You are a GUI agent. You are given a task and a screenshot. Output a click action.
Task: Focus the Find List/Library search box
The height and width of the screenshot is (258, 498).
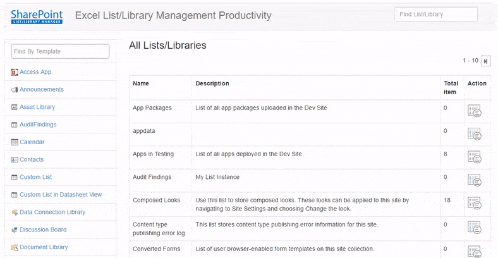point(436,15)
